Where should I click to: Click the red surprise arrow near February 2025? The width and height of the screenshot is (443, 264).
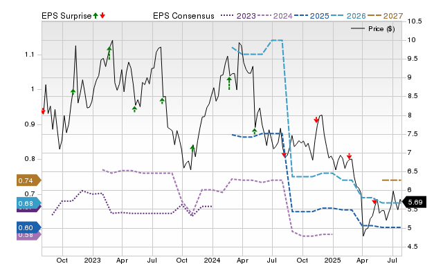point(350,156)
